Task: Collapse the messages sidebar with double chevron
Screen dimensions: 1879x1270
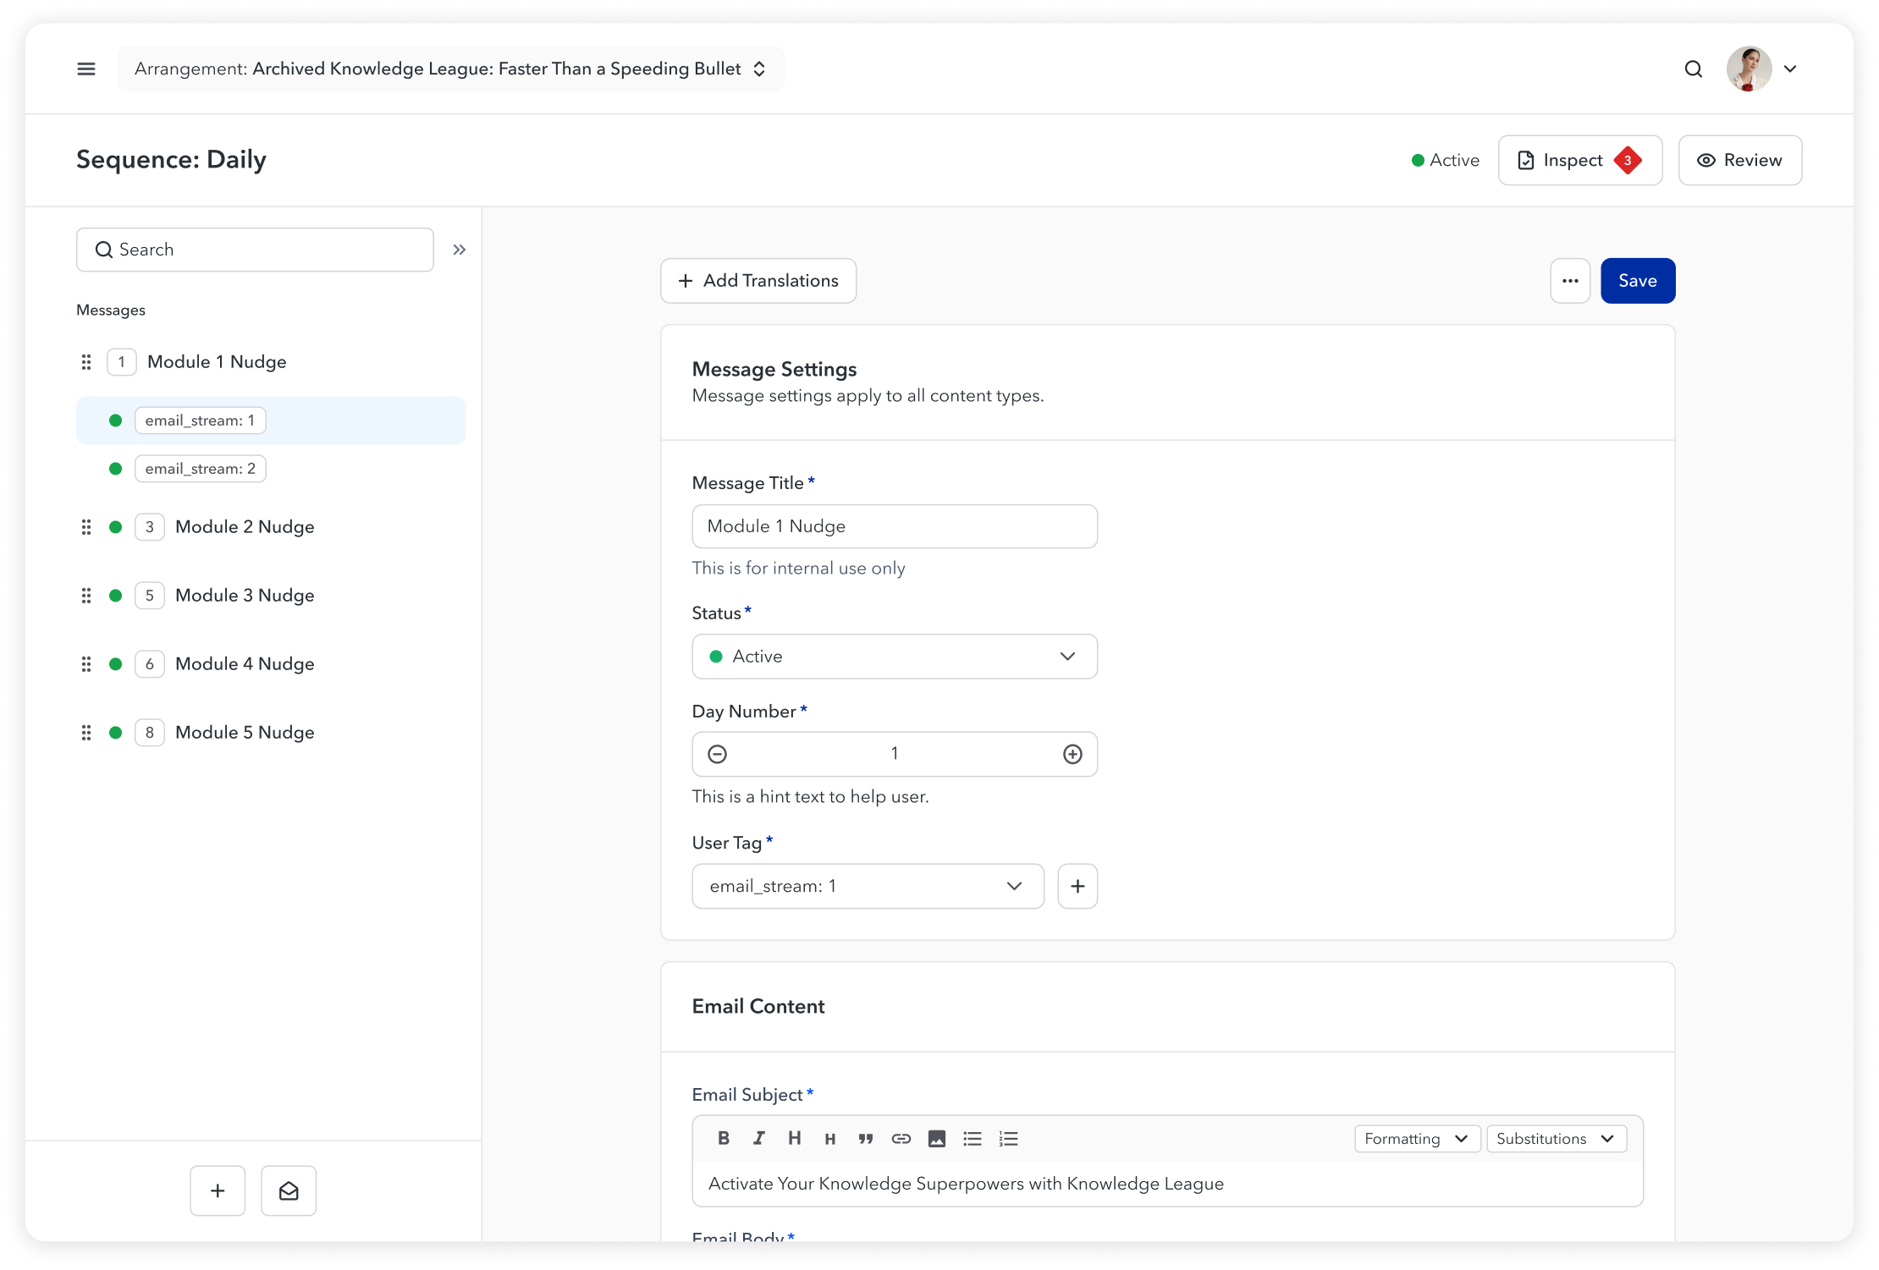Action: pos(459,250)
